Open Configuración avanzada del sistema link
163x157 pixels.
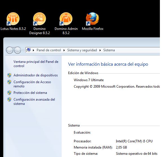pos(34,101)
